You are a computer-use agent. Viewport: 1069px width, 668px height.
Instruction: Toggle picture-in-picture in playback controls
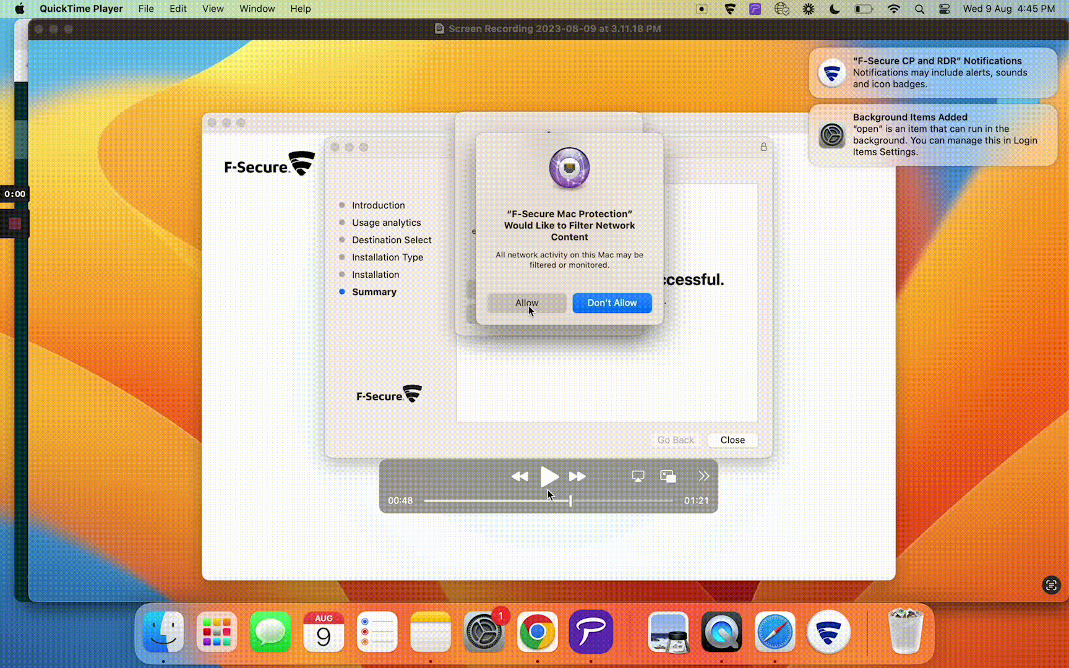click(668, 476)
